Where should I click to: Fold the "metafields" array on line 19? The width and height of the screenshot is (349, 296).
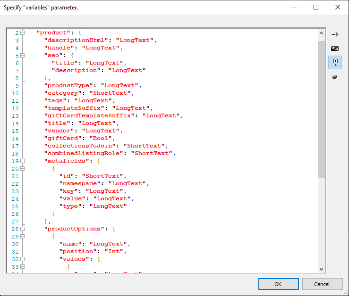click(x=22, y=161)
